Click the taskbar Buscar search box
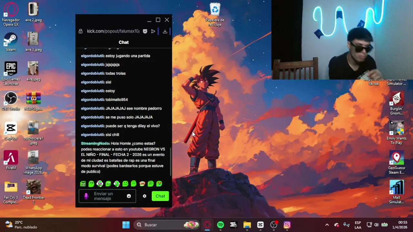 pyautogui.click(x=167, y=225)
